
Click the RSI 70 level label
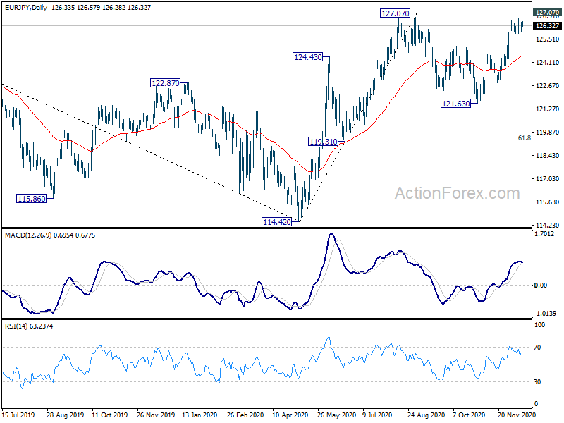click(x=537, y=348)
